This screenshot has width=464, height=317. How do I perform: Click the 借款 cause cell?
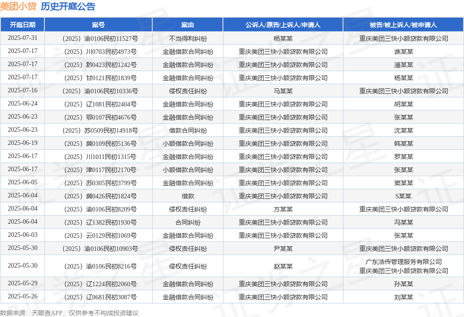pos(188,196)
